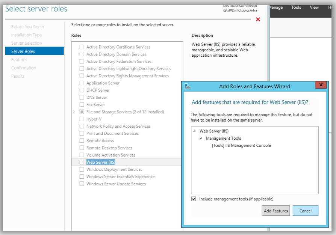This screenshot has width=336, height=235.
Task: Go to the Results step
Action: [x=18, y=76]
